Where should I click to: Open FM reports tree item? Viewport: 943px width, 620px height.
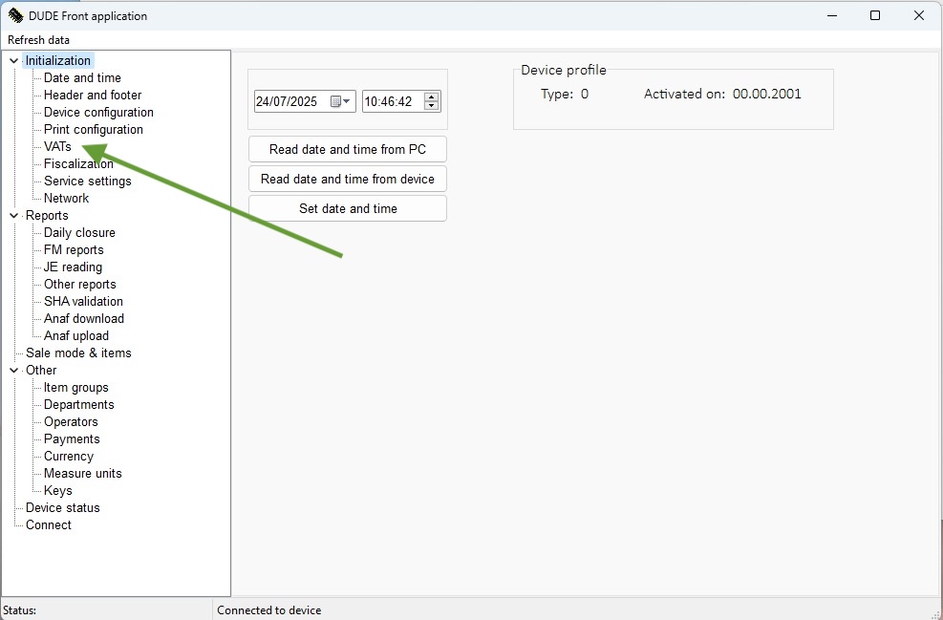click(x=74, y=249)
